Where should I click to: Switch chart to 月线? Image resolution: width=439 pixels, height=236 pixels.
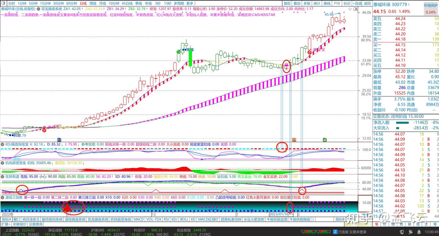coord(102,3)
